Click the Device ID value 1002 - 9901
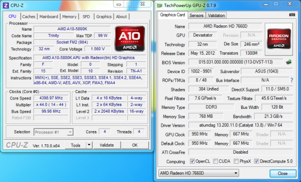The width and height of the screenshot is (301, 182). click(x=201, y=71)
